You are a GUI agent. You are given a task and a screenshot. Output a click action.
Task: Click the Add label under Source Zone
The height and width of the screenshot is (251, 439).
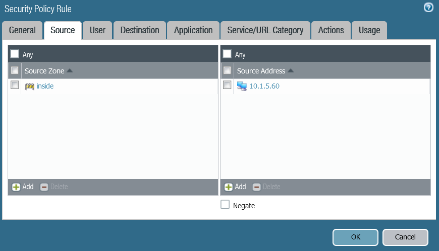coord(28,187)
